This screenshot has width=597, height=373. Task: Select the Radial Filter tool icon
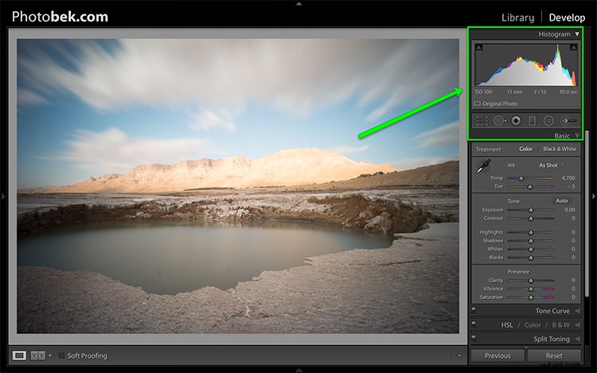548,121
